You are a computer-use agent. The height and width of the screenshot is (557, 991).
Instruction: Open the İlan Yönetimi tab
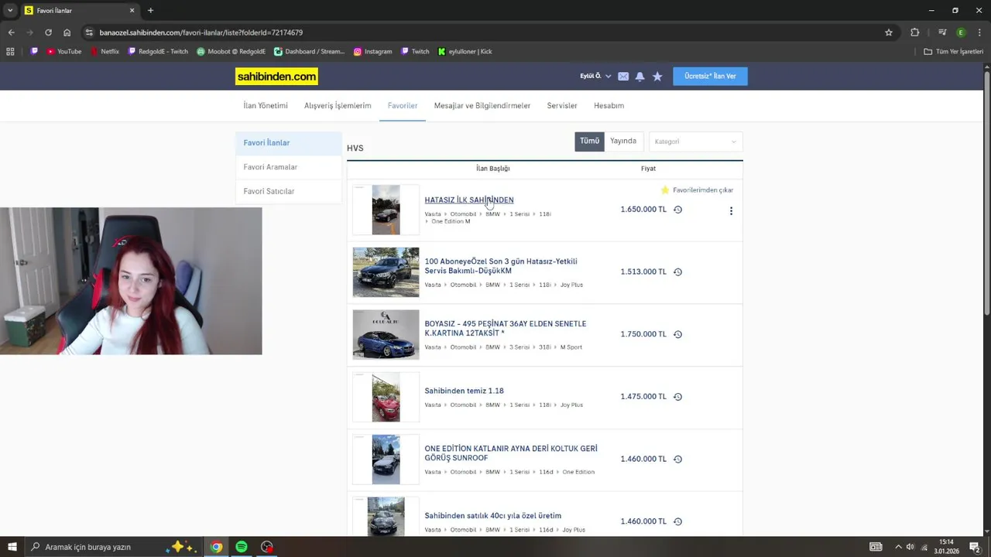point(266,106)
